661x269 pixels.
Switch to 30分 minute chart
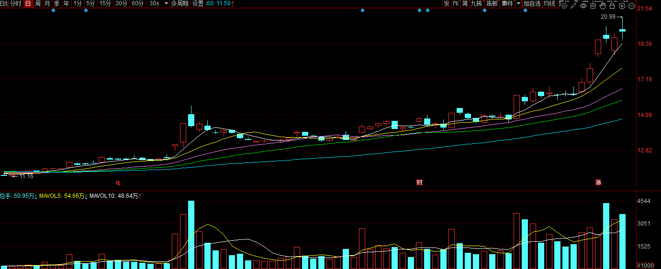point(122,3)
